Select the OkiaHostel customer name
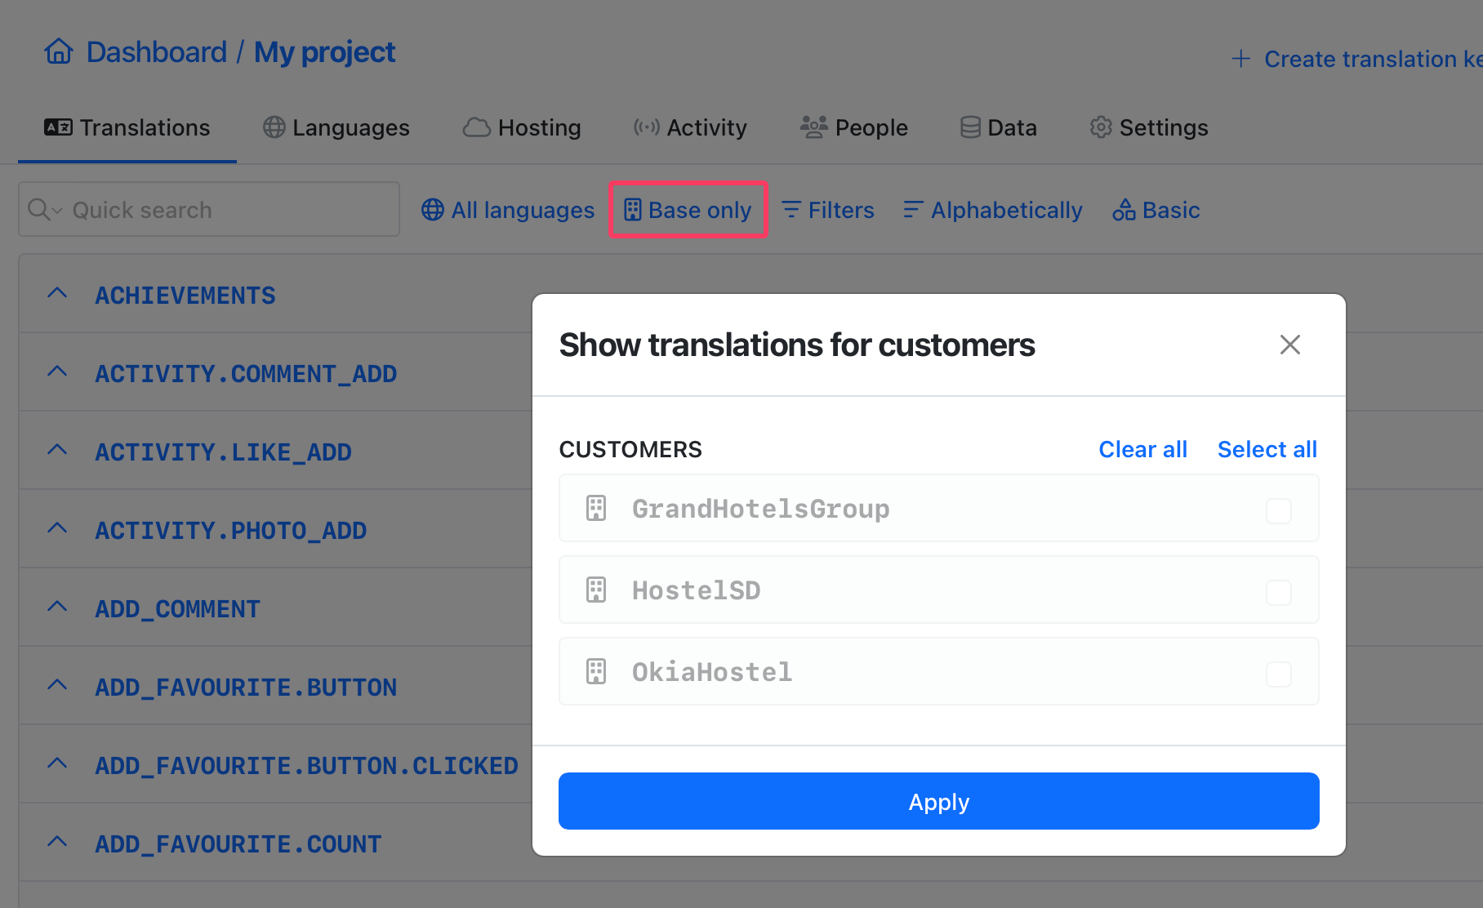Screen dimensions: 1483x908 pos(712,672)
